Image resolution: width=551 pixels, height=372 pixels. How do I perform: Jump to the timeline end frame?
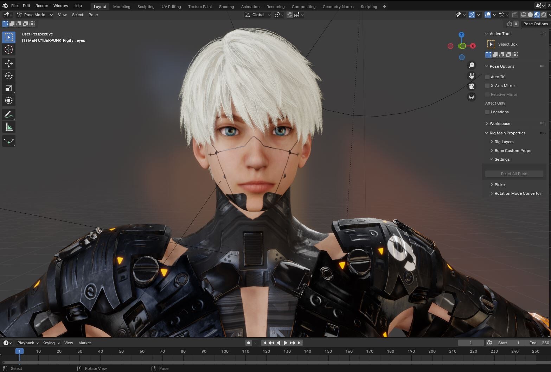coord(300,343)
